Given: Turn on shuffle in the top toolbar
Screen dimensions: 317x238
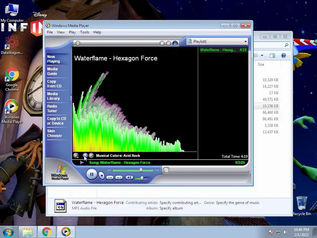Looking at the screenshot, I should (162, 43).
